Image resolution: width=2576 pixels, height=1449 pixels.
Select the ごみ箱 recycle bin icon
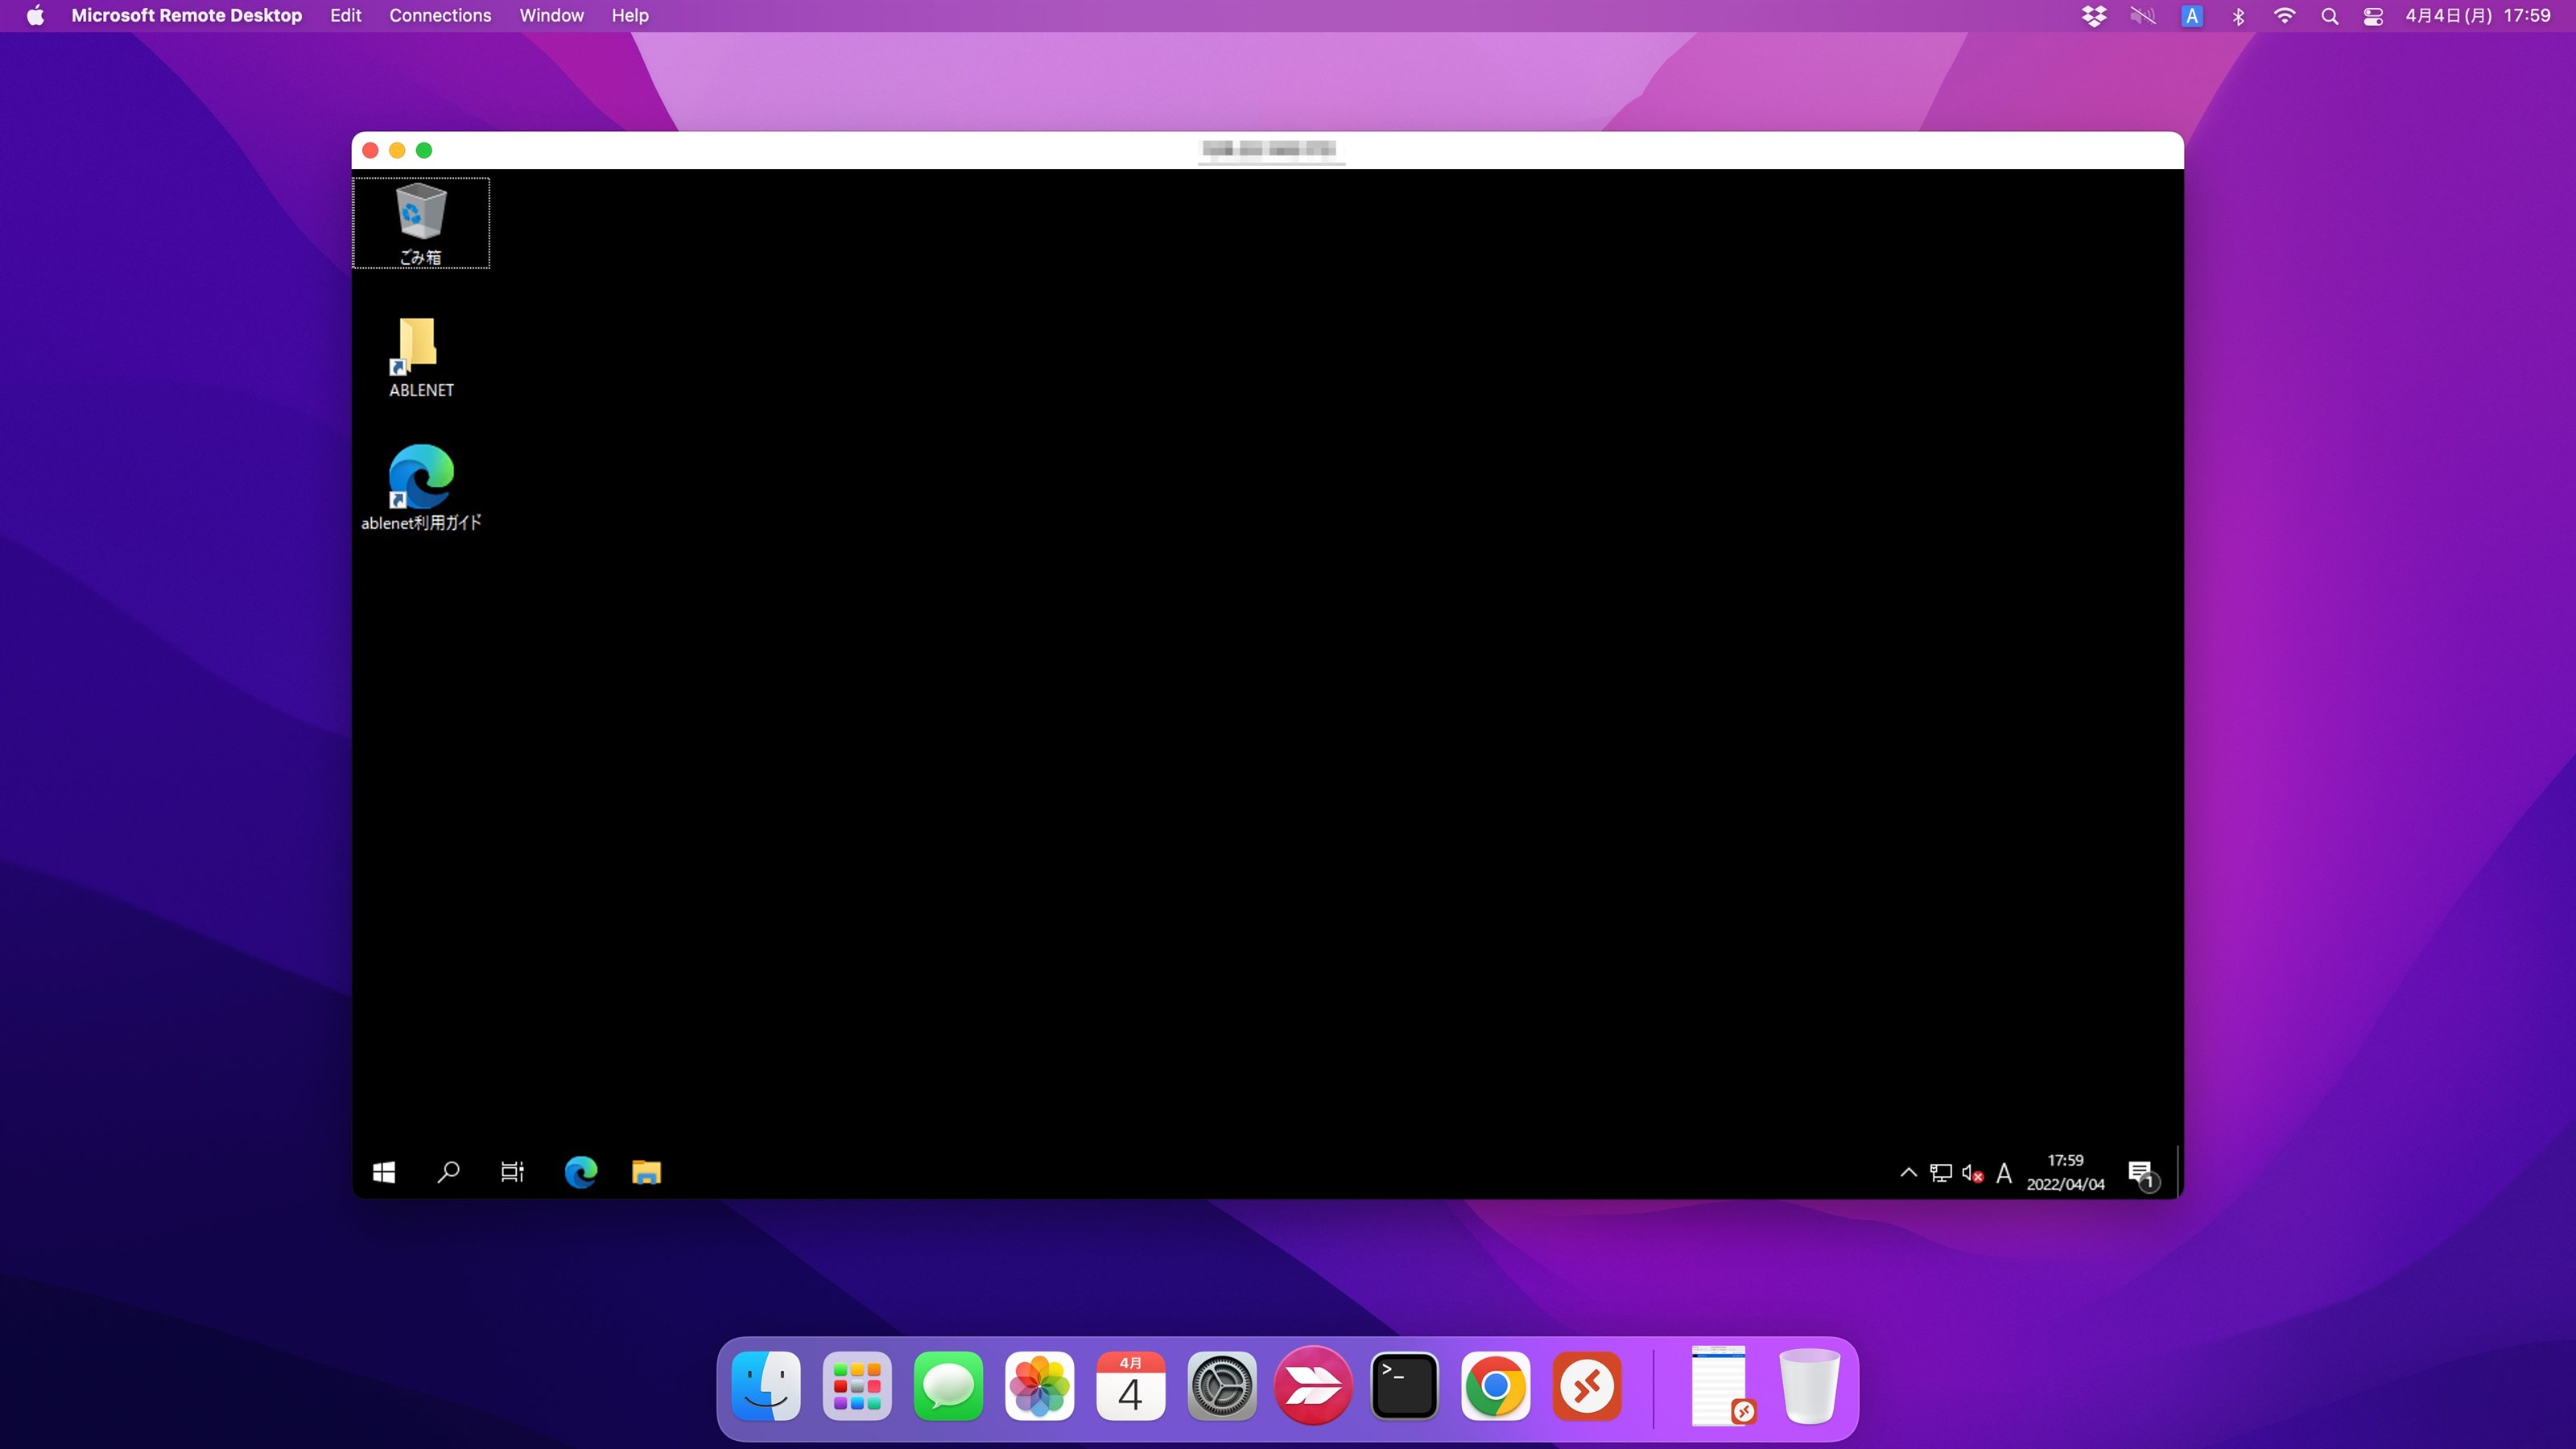point(420,223)
